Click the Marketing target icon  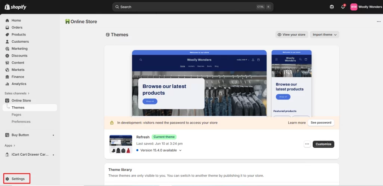[x=7, y=49]
